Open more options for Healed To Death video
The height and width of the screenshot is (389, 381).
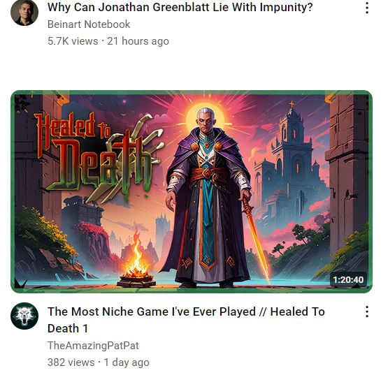tap(367, 311)
